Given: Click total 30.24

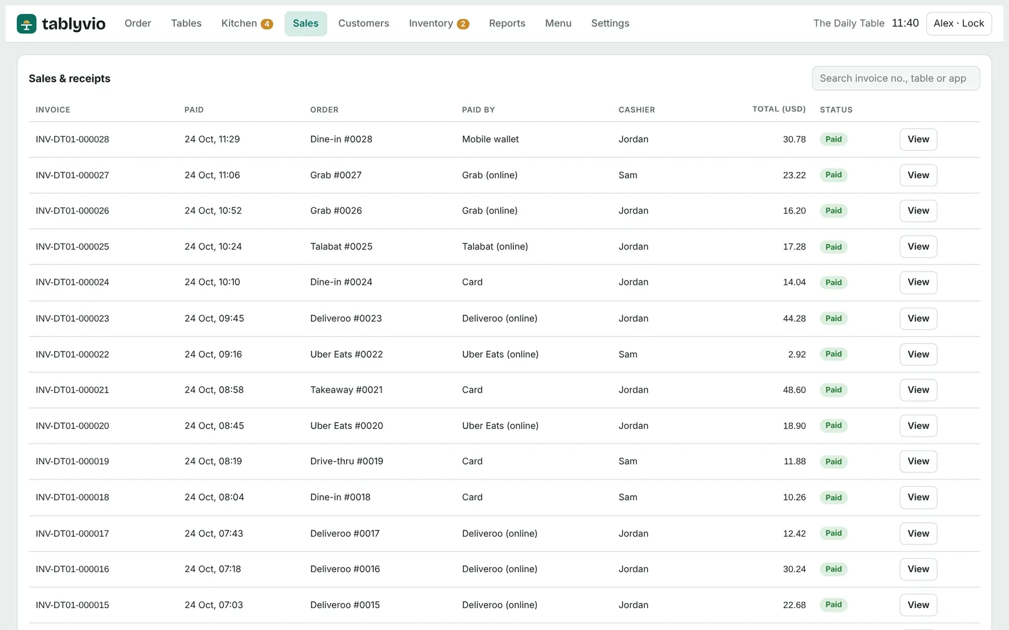Looking at the screenshot, I should [795, 569].
